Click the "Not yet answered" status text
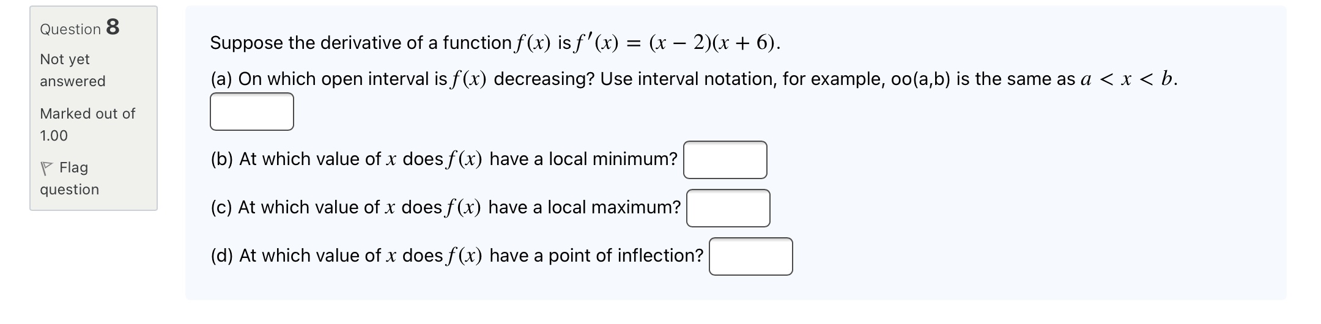The width and height of the screenshot is (1321, 324). [72, 70]
